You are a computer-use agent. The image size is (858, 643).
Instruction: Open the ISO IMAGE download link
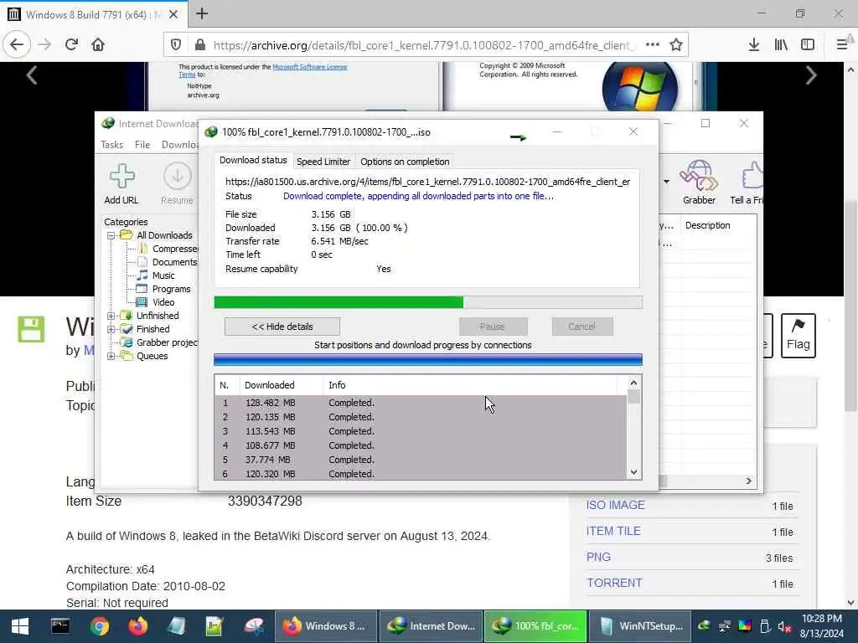coord(615,505)
